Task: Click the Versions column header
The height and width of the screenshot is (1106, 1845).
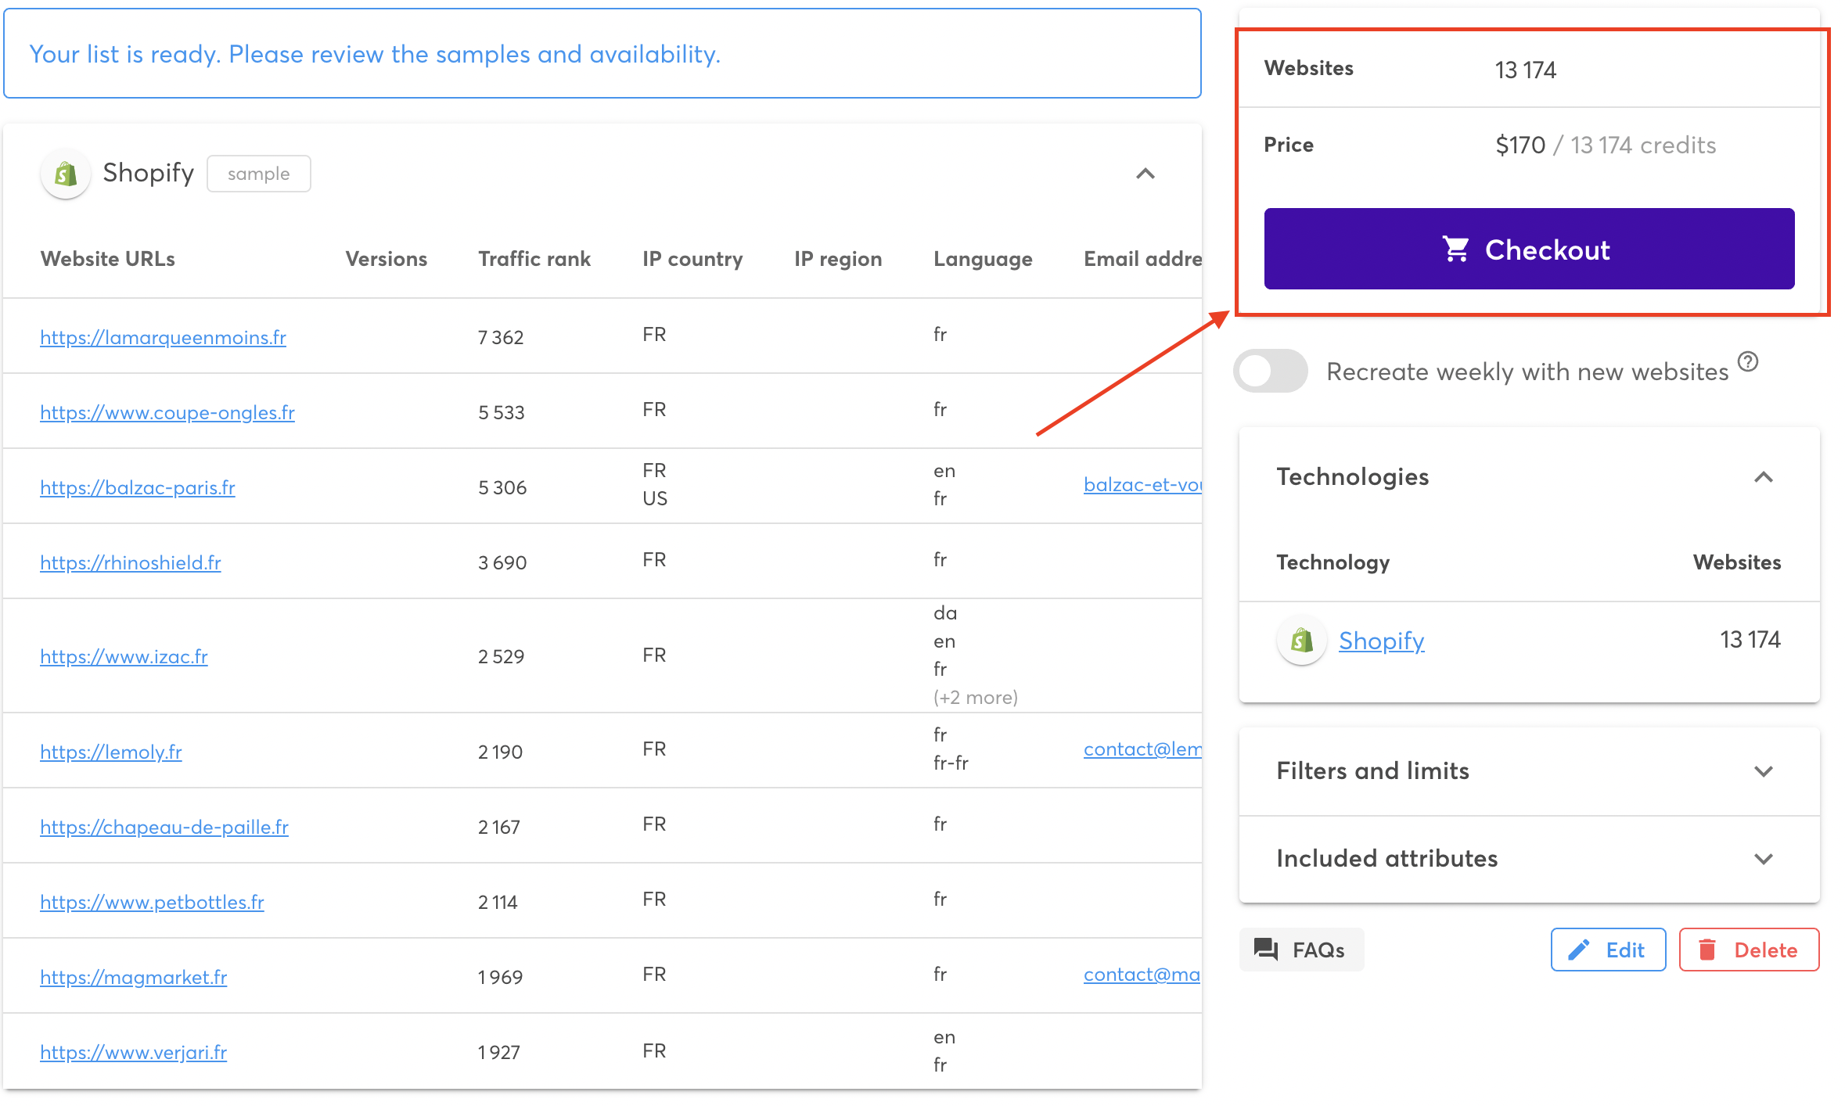Action: 387,259
